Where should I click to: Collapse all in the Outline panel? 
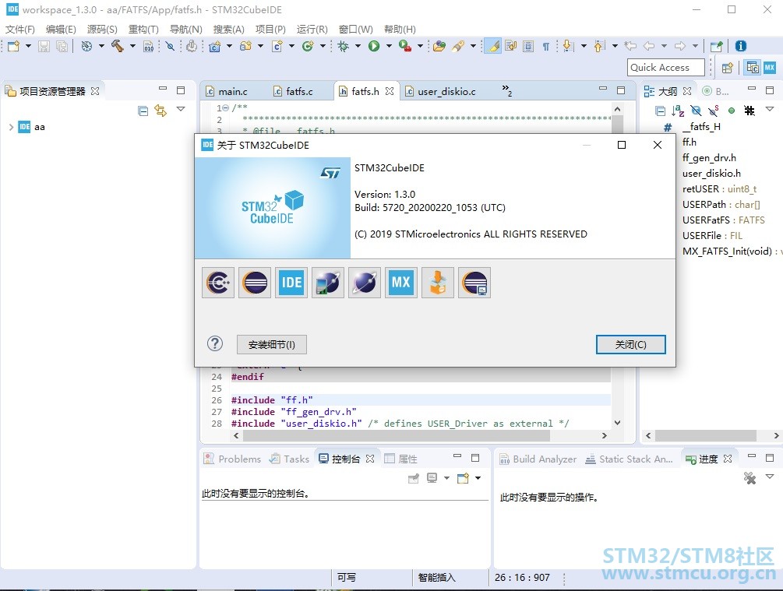(660, 111)
